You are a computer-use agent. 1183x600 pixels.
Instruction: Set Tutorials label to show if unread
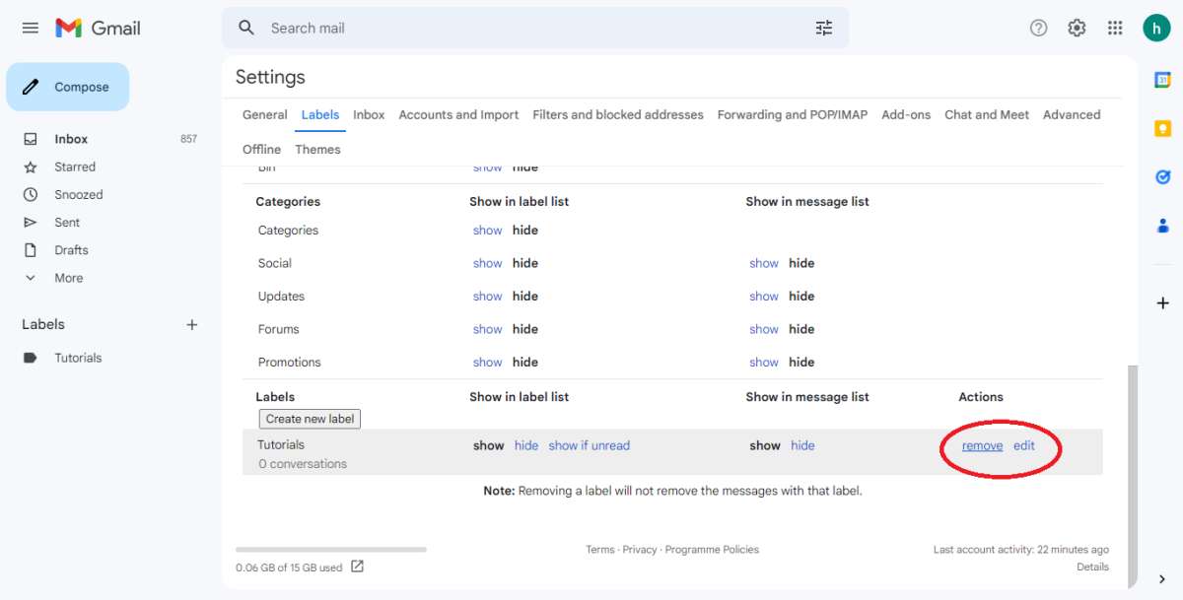coord(590,445)
